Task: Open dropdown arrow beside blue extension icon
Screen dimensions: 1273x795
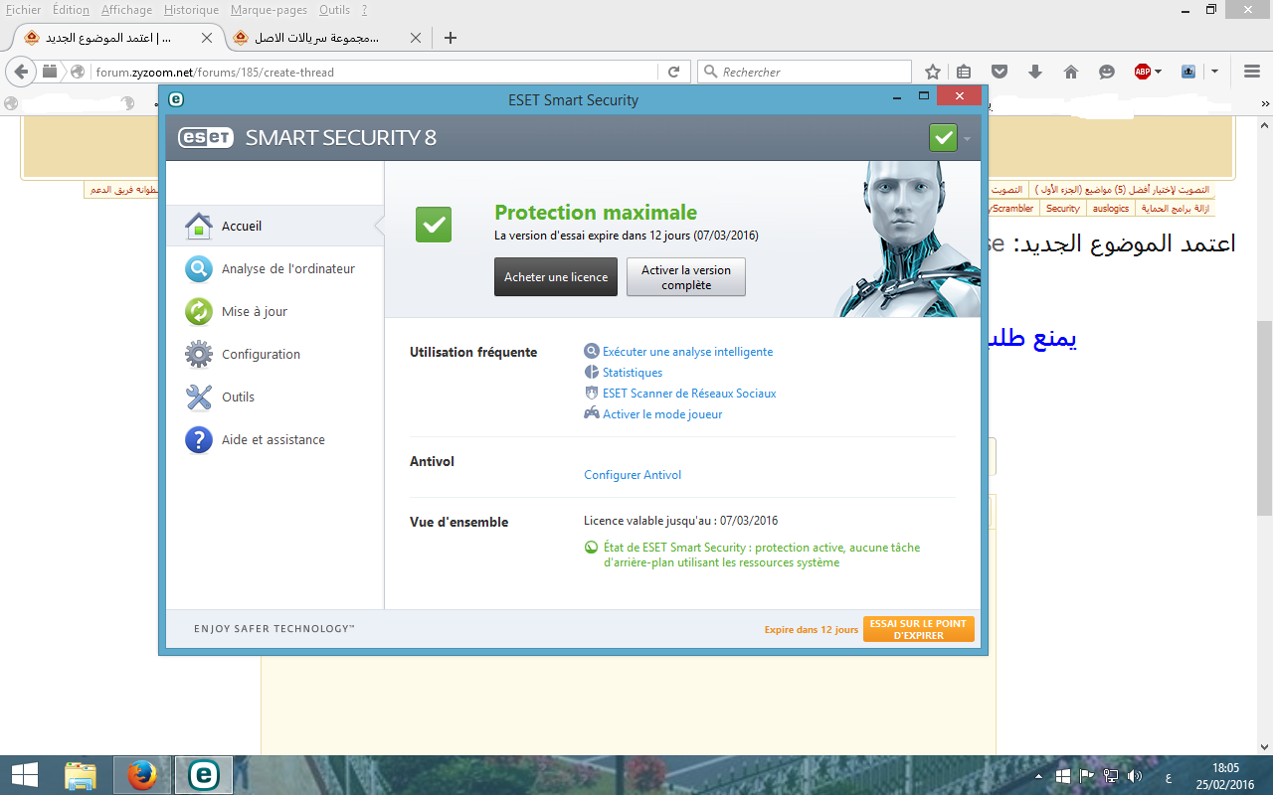Action: 1214,72
